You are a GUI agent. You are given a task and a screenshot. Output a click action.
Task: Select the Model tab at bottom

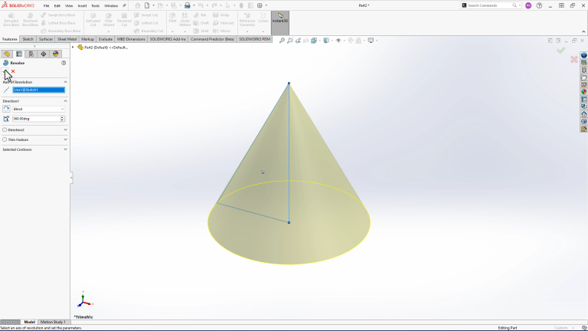(29, 322)
